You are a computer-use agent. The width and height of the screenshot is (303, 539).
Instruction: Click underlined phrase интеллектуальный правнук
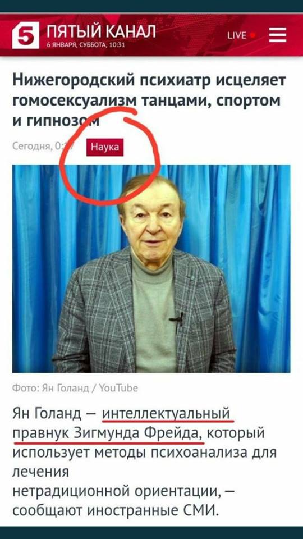tap(122, 423)
